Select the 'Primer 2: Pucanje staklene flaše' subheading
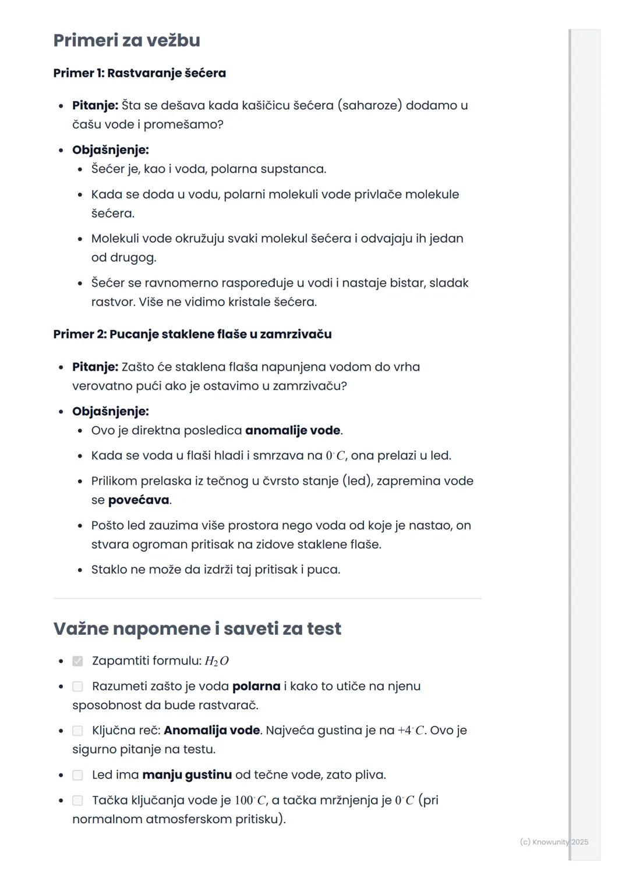This screenshot has height=889, width=629. click(x=192, y=335)
